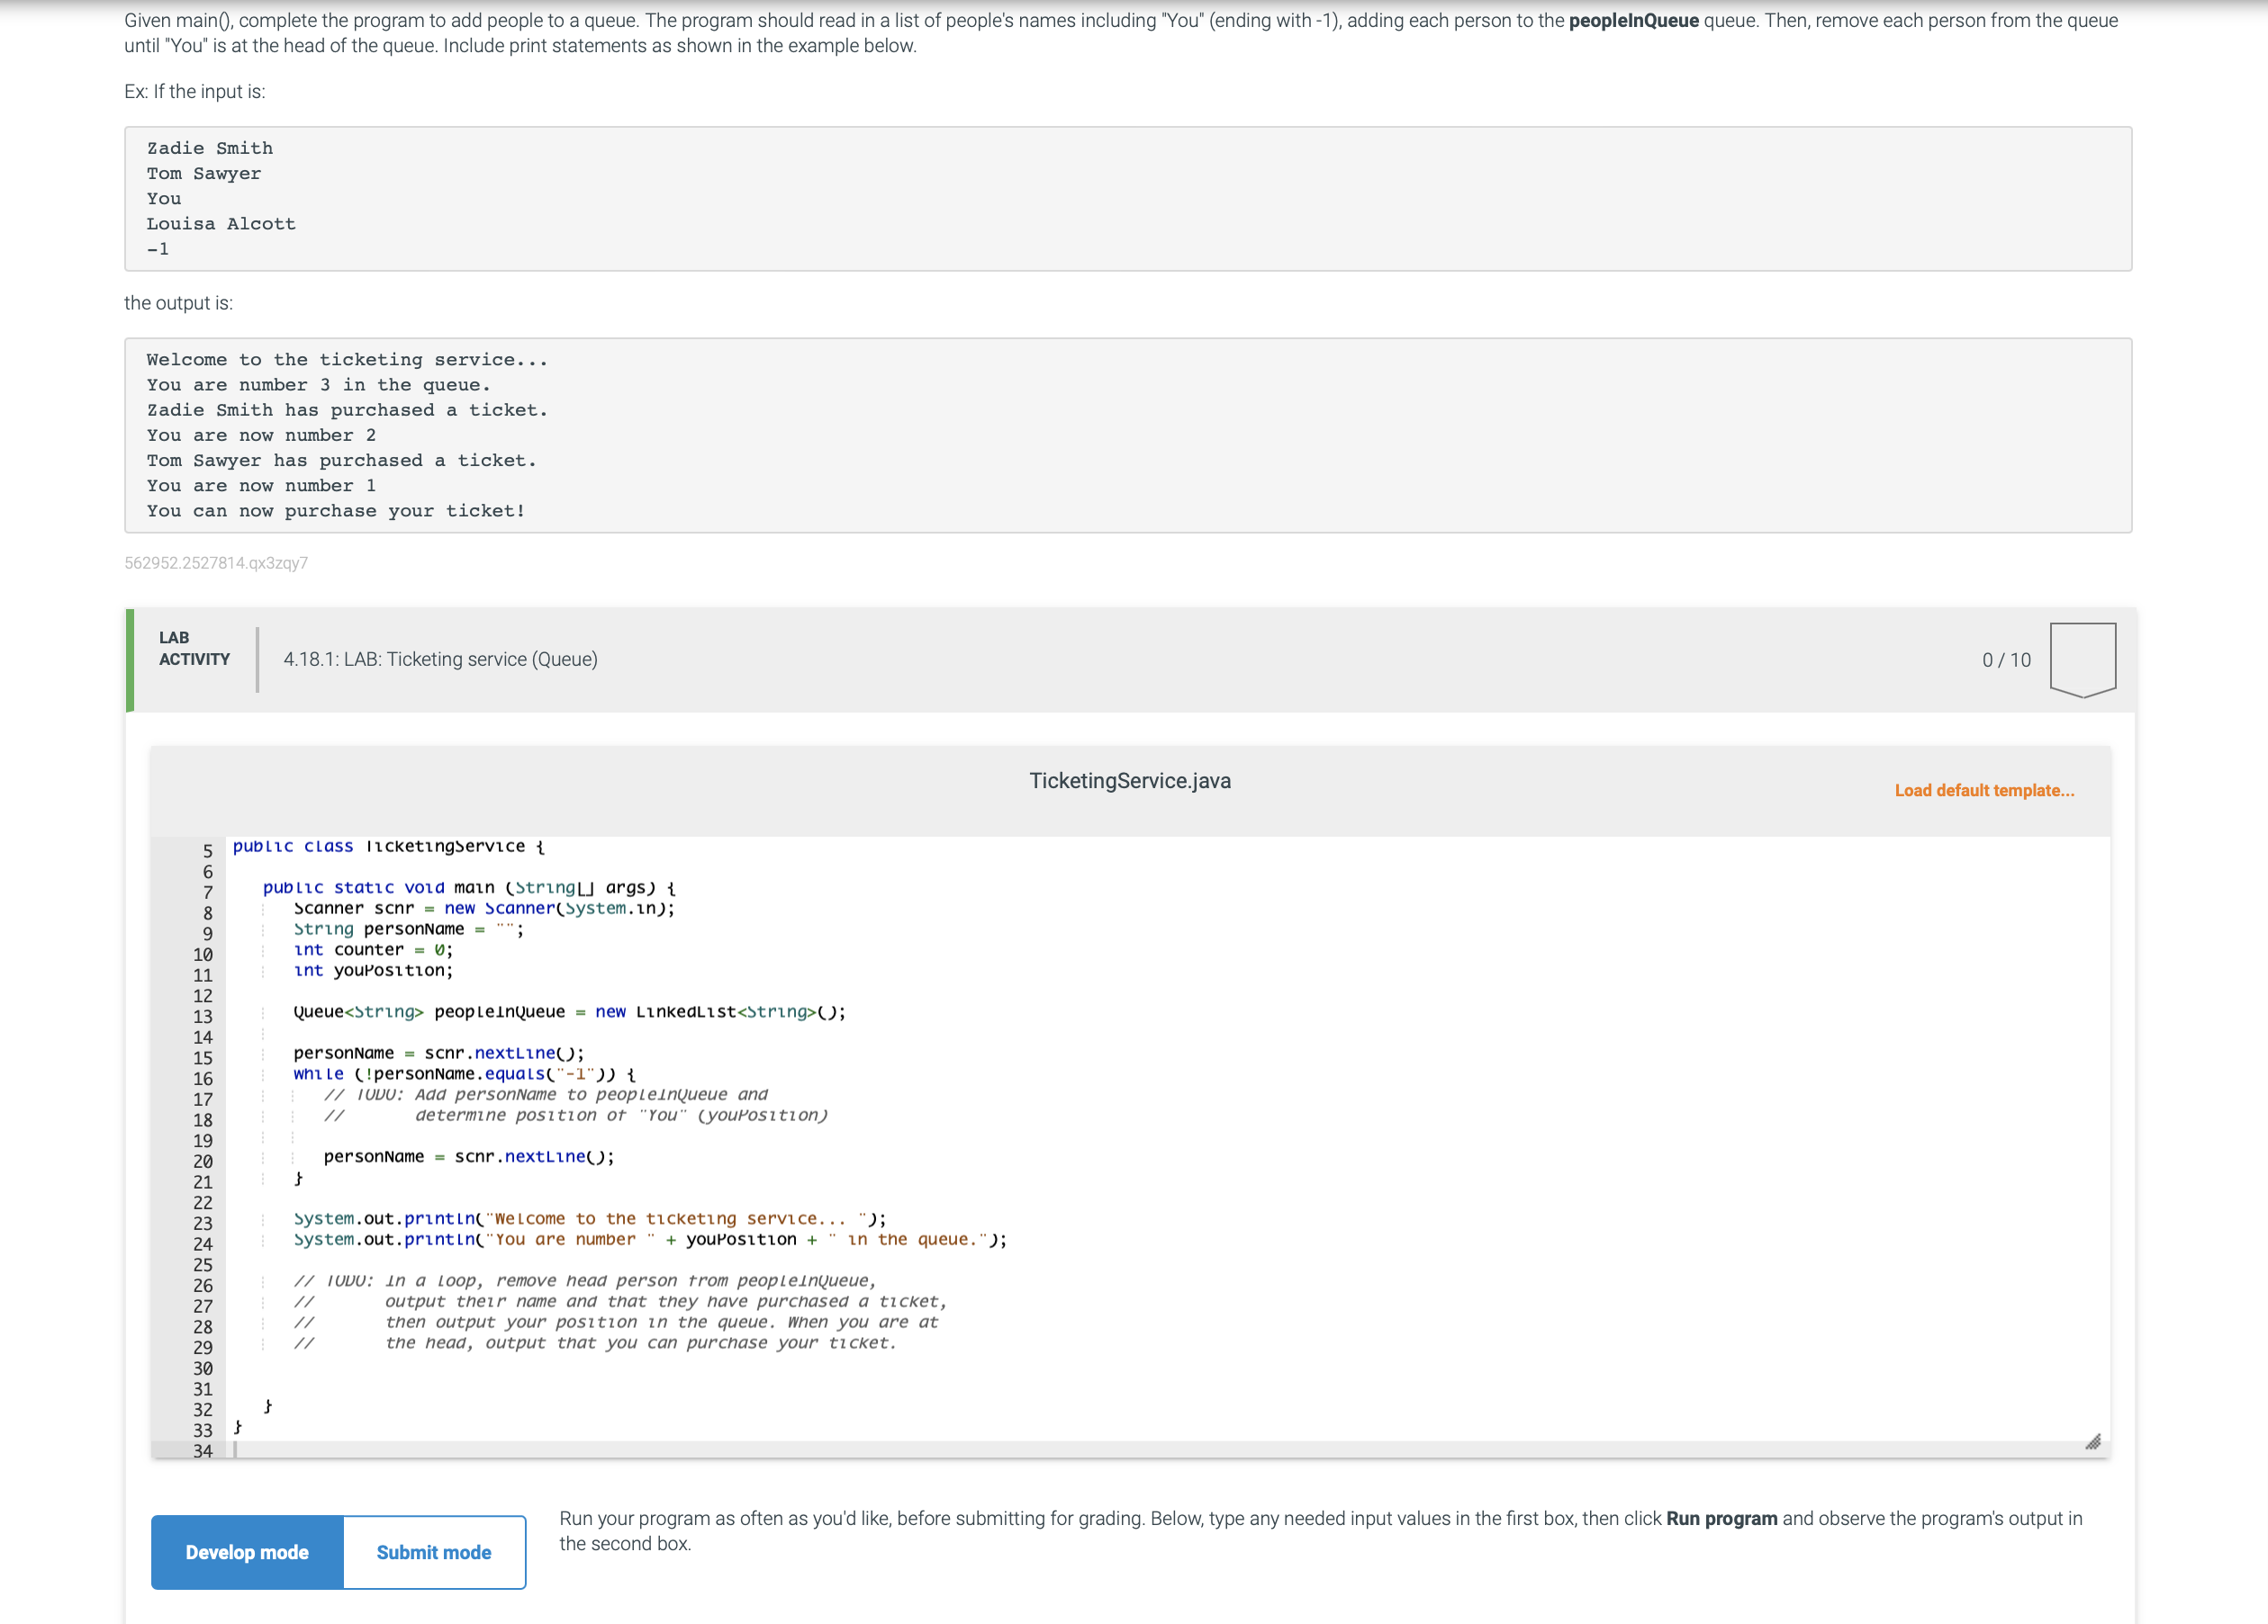Click the activity ID '562952.2527814.qx3zqy7'
Viewport: 2268px width, 1624px height.
point(216,562)
